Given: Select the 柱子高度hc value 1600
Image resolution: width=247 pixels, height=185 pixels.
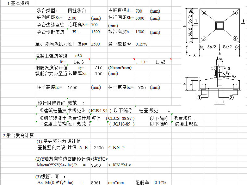Looking at the screenshot, I should 73,88.
